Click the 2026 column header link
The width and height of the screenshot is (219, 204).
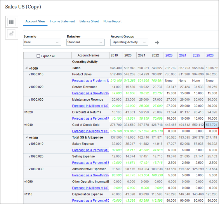pyautogui.click(x=210, y=55)
